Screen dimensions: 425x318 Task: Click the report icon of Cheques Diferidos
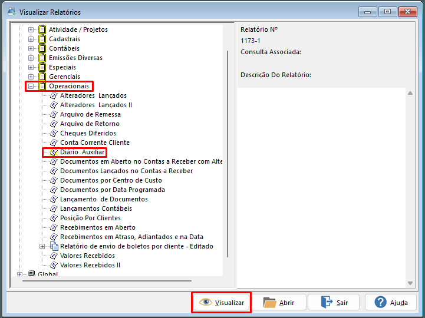tap(54, 133)
